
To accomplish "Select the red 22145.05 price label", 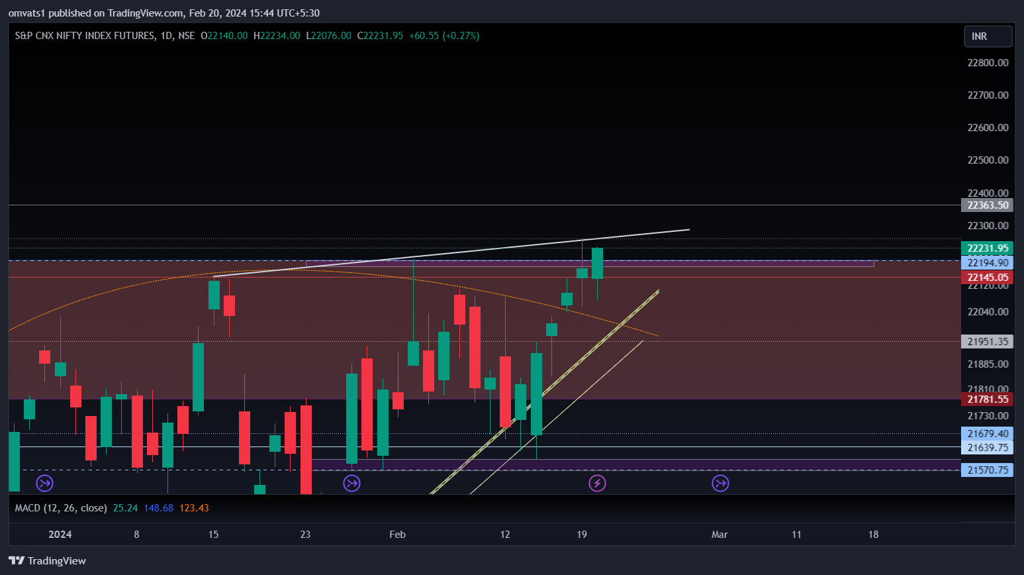I will pos(987,278).
